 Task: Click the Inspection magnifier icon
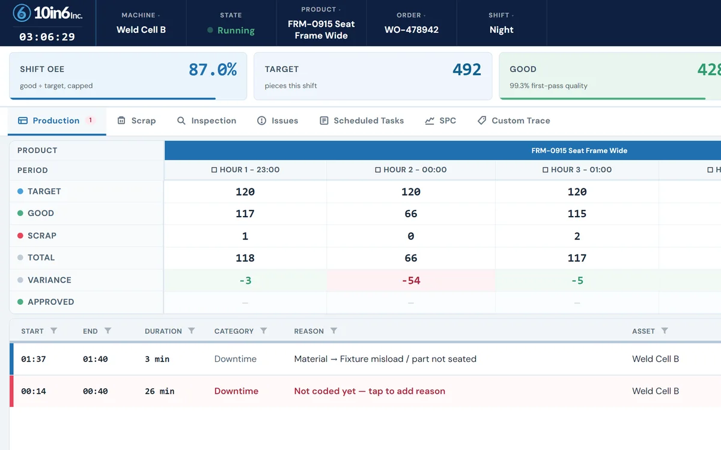(181, 121)
